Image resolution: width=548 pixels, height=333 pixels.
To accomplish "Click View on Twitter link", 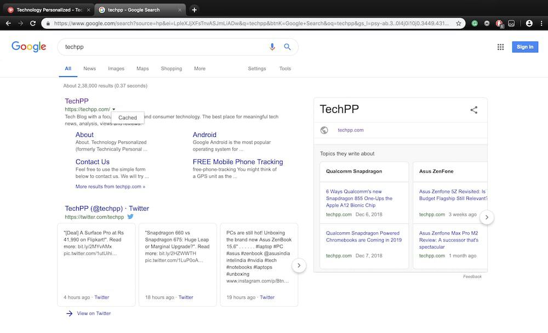I will (94, 313).
